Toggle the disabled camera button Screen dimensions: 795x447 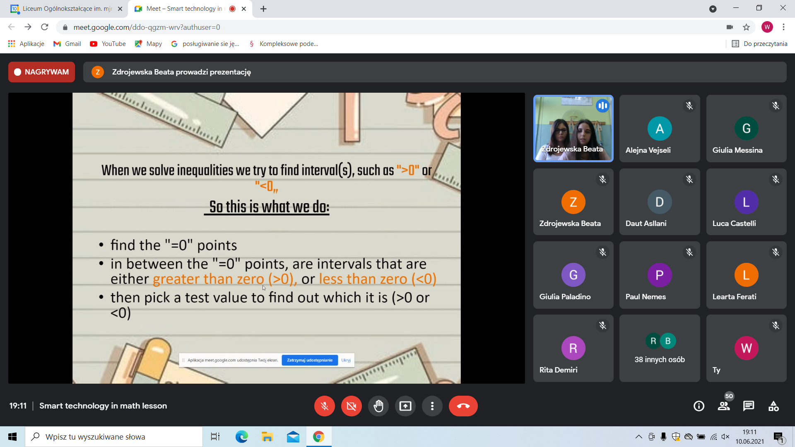[352, 406]
